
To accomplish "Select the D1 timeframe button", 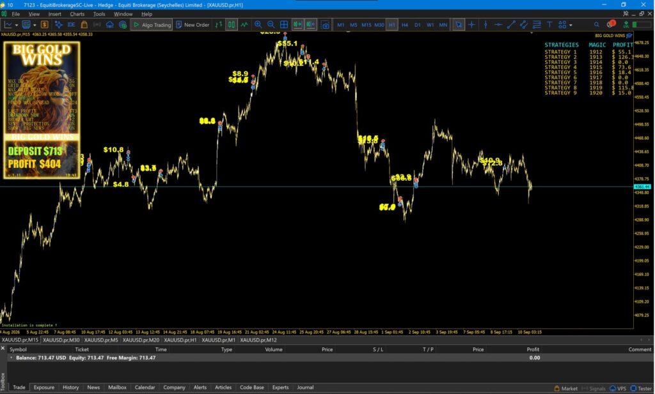I will point(418,25).
